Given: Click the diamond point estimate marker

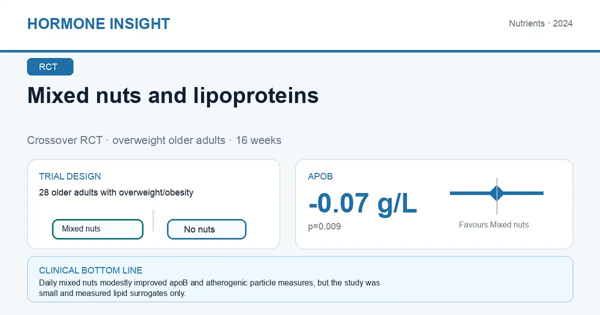Looking at the screenshot, I should (497, 193).
